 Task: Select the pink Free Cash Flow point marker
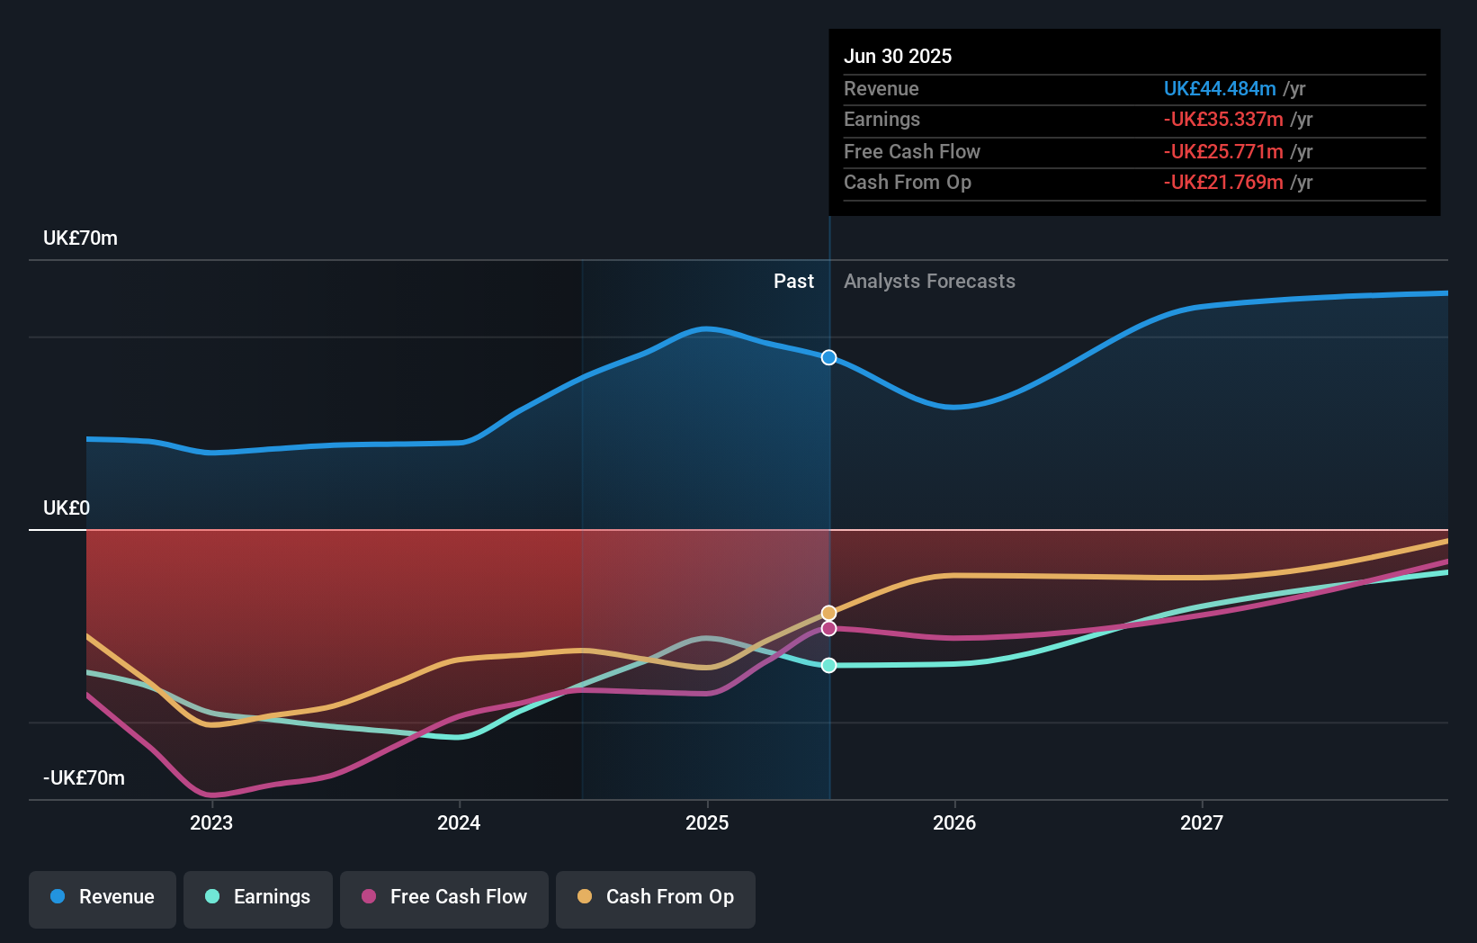tap(828, 628)
